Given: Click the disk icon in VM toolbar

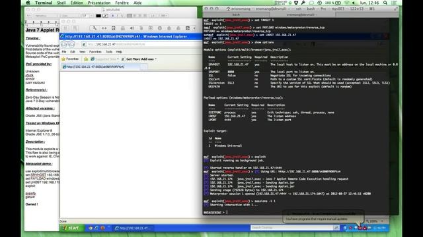Looking at the screenshot, I should 113,28.
